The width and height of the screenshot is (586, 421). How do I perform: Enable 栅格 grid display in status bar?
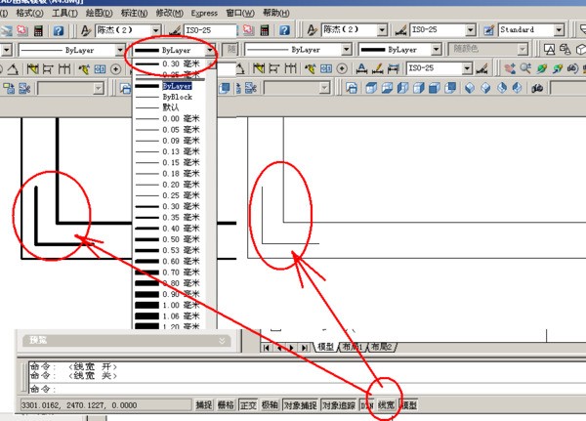pos(226,405)
